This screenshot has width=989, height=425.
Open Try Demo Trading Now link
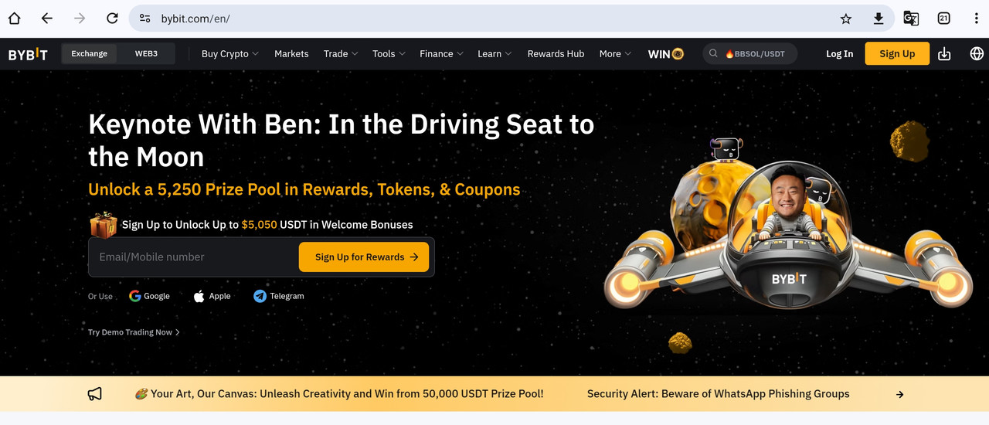[134, 332]
